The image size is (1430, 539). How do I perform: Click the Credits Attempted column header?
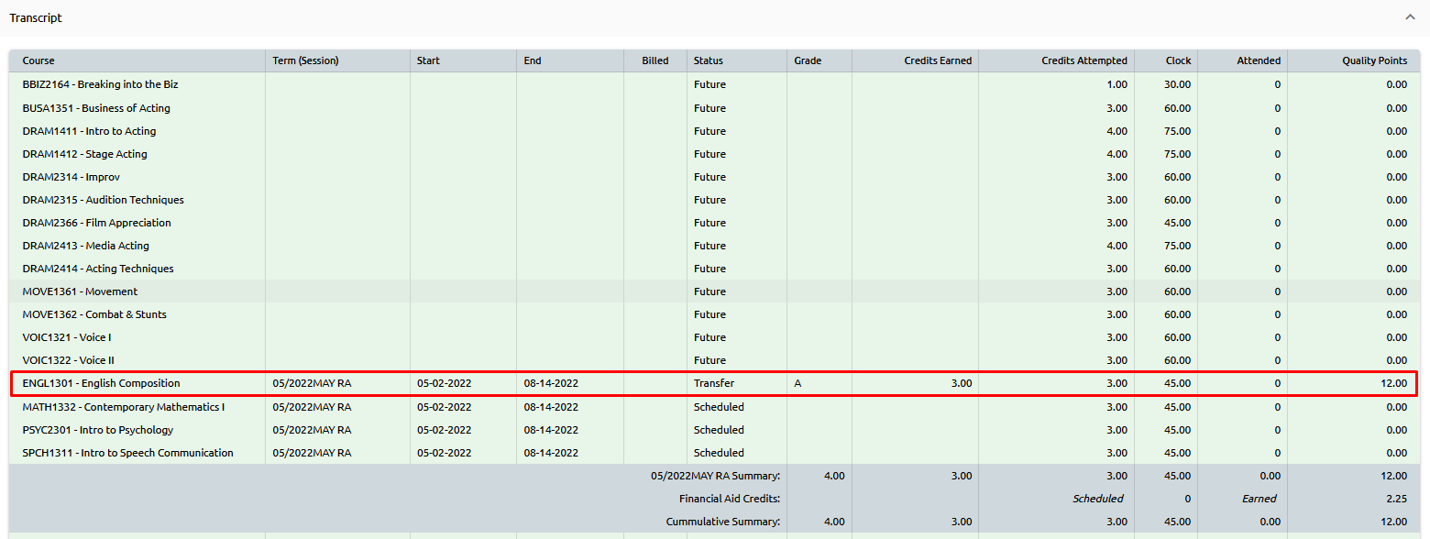tap(1083, 60)
